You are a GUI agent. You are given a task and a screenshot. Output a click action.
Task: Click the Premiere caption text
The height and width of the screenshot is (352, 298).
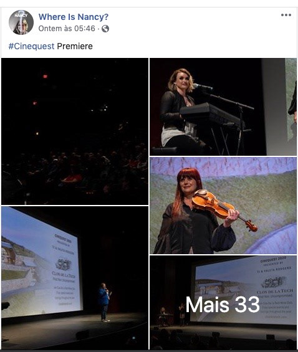click(x=75, y=46)
